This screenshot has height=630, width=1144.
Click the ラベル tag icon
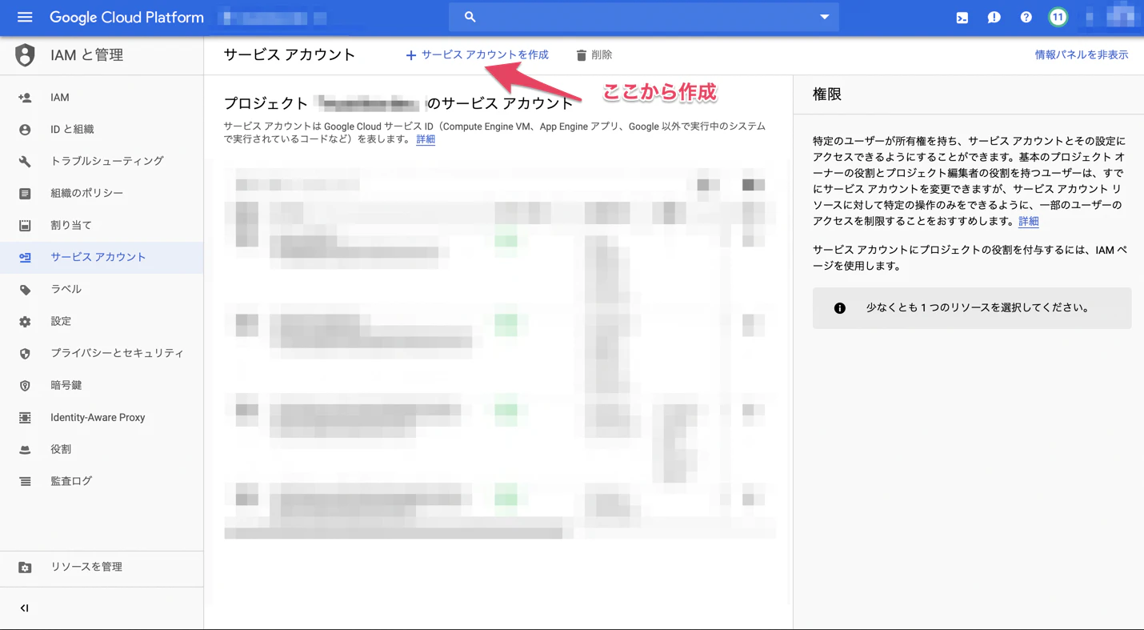tap(25, 290)
